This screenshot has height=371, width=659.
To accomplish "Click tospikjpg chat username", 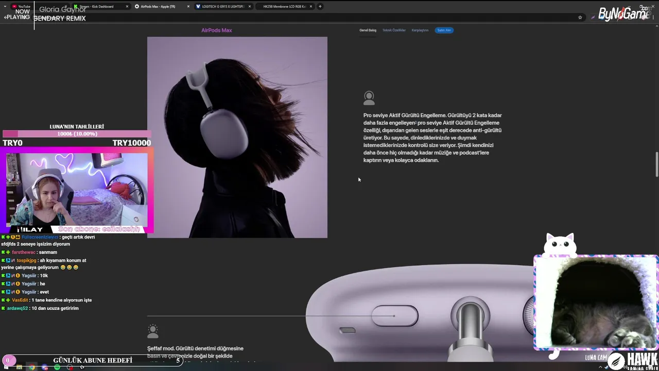I will coord(26,261).
